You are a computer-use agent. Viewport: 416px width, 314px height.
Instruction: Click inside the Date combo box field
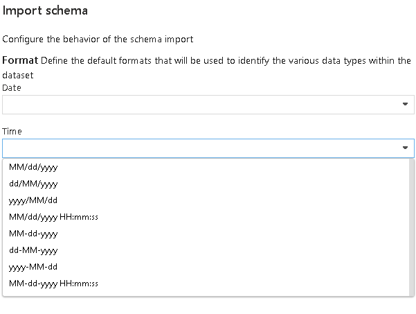click(201, 105)
